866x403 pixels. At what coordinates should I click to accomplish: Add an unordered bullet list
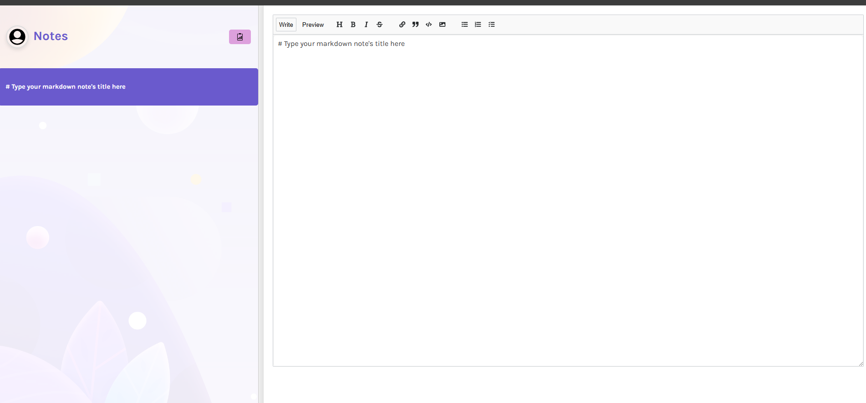point(464,25)
